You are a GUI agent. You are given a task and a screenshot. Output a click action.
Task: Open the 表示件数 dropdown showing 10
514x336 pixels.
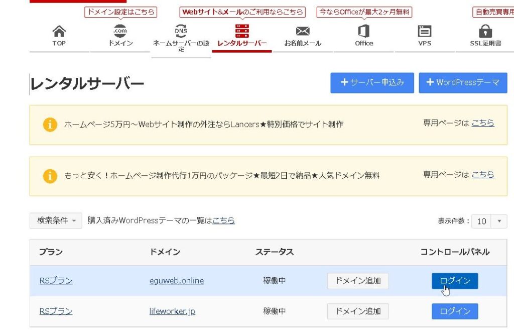(489, 221)
